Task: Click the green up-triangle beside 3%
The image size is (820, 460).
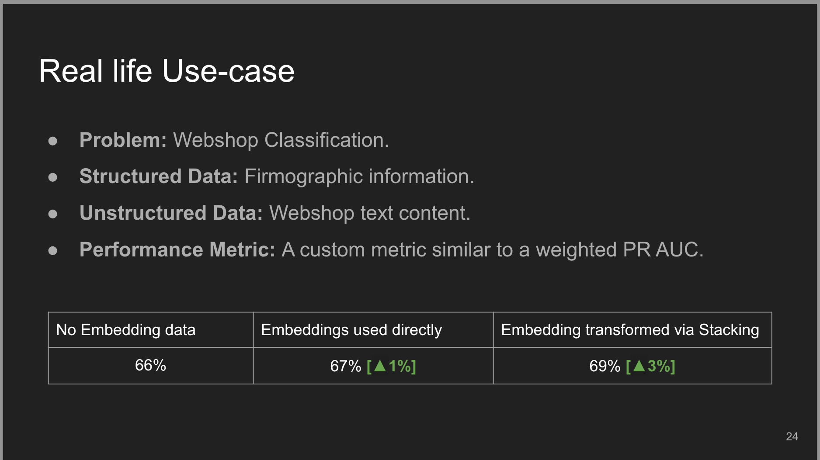Action: tap(639, 366)
